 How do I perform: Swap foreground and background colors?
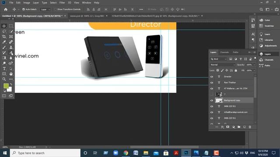[x=11, y=84]
